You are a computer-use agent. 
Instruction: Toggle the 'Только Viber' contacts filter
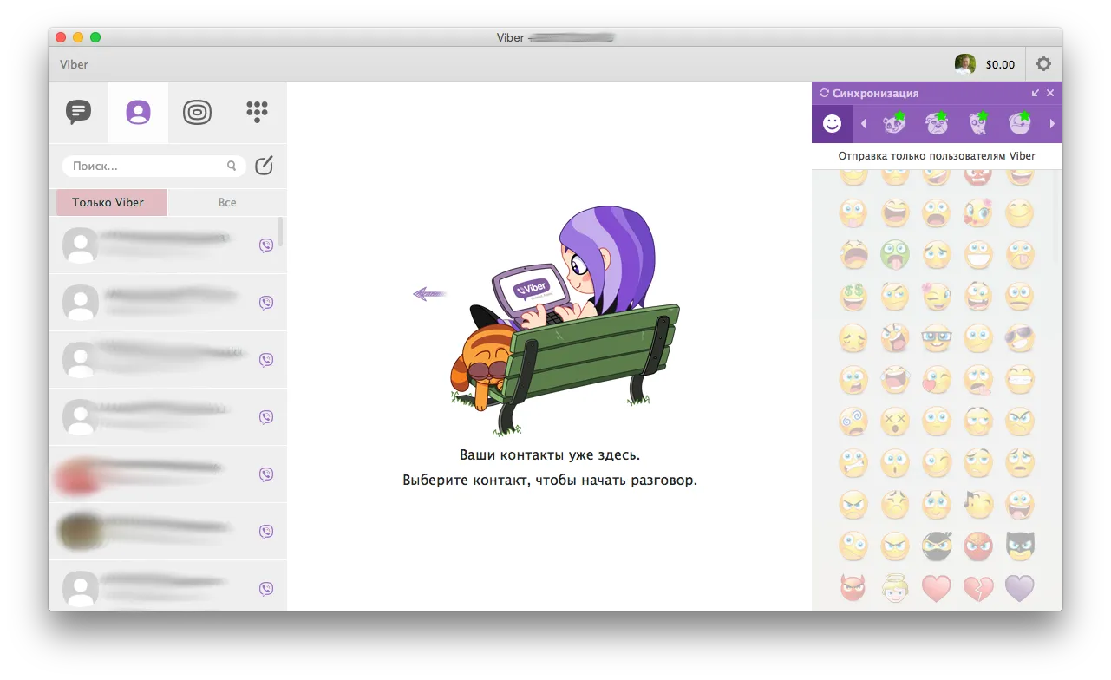point(108,203)
